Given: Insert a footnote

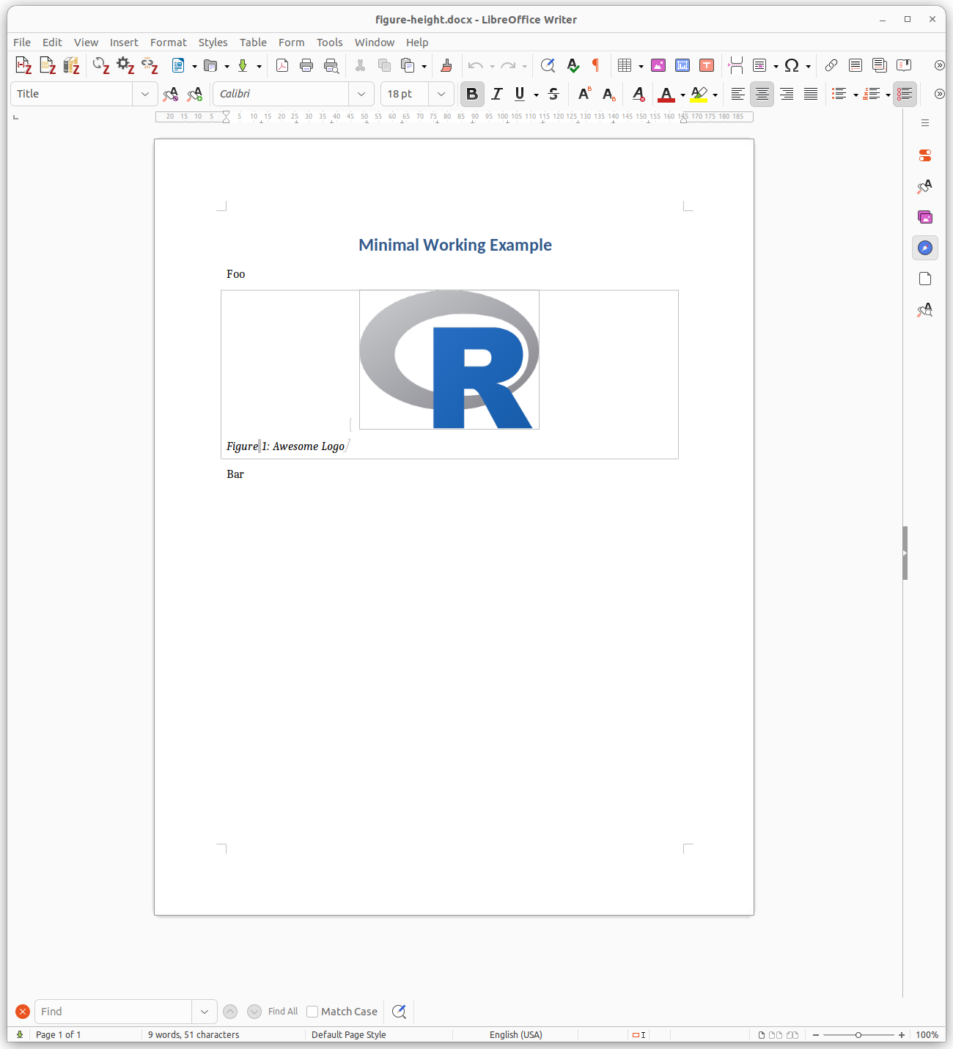Looking at the screenshot, I should tap(856, 66).
